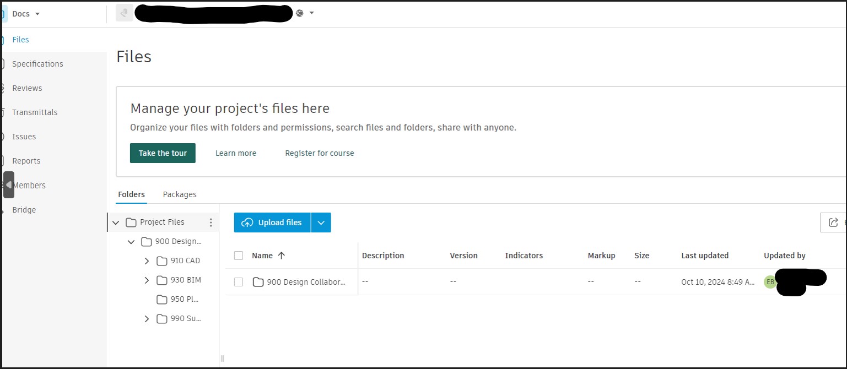
Task: Click the EB user avatar badge
Action: [770, 282]
